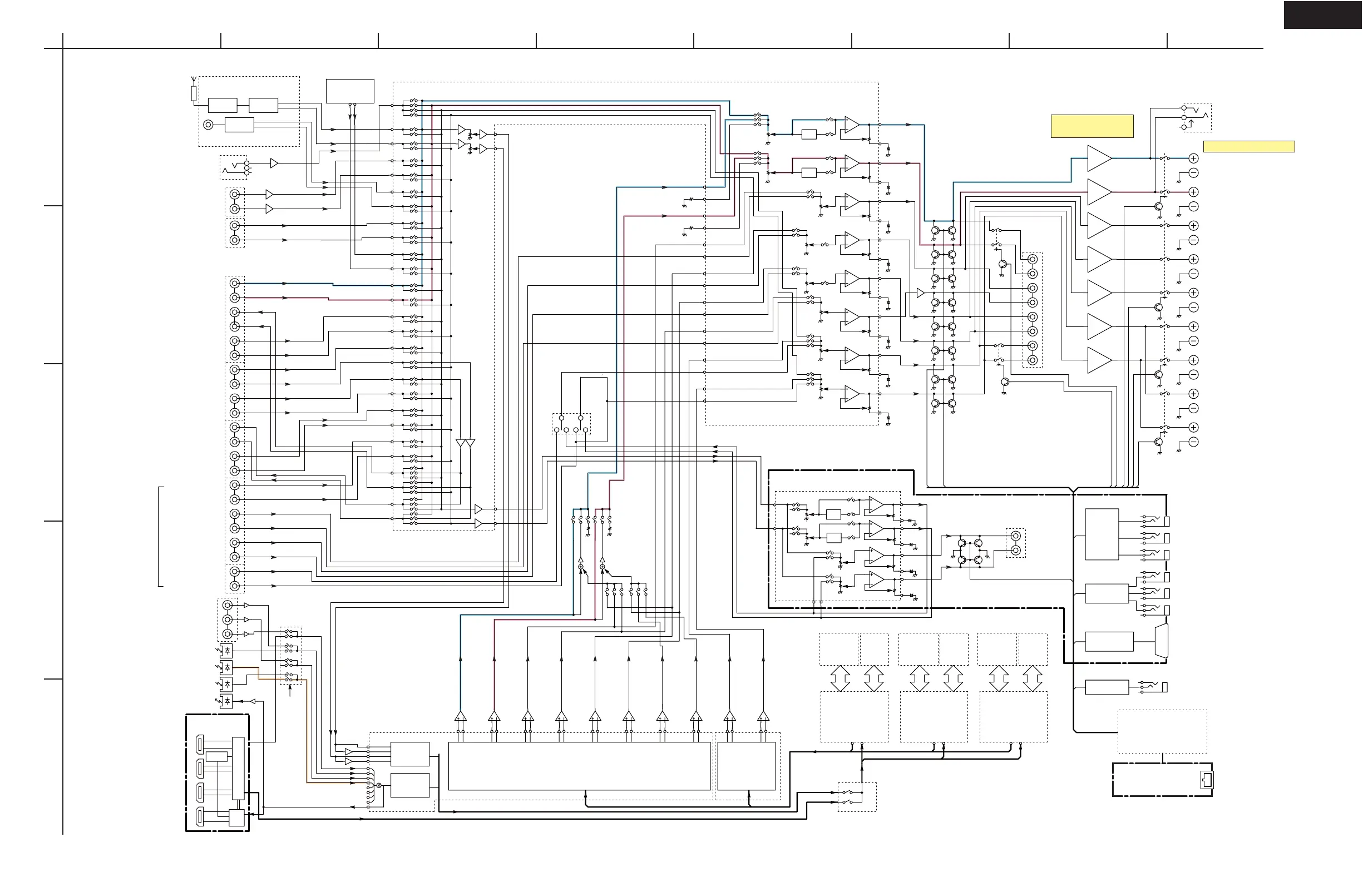Click the leftmost upward buffer amplifier above the wide block
Image resolution: width=1363 pixels, height=882 pixels.
(461, 716)
